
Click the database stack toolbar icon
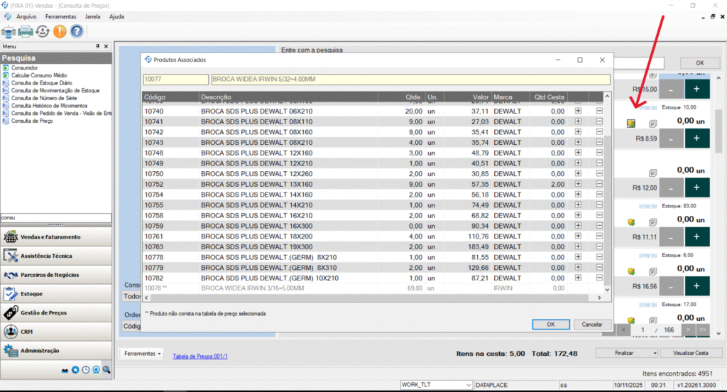[x=9, y=31]
